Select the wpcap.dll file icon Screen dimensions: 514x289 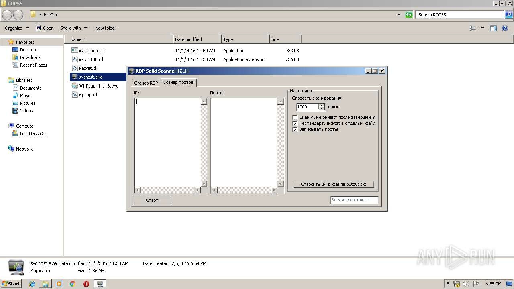(74, 95)
